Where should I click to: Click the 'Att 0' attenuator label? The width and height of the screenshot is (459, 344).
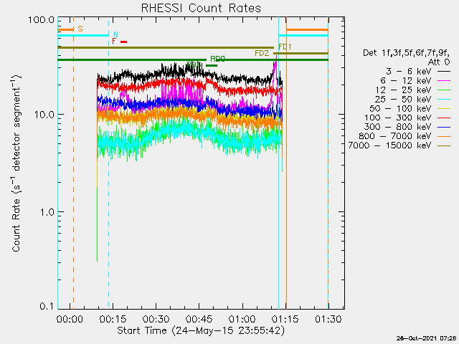click(439, 62)
